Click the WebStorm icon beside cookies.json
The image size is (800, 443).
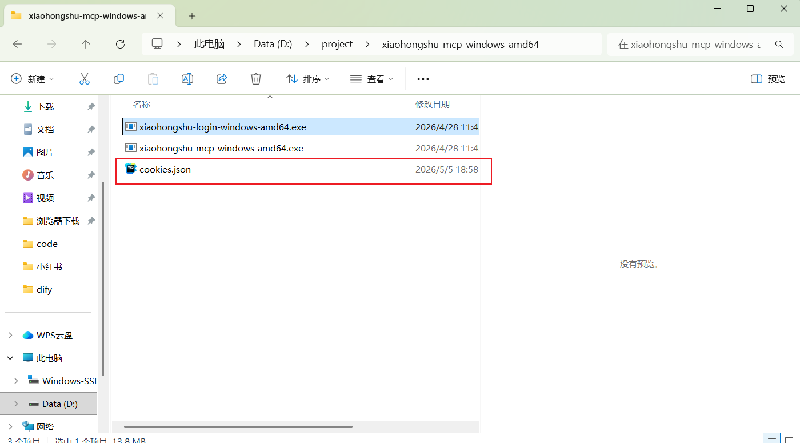(131, 169)
